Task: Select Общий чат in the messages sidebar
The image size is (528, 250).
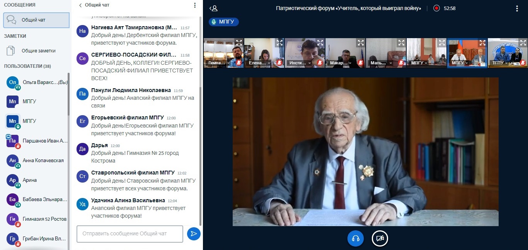Action: [36, 20]
